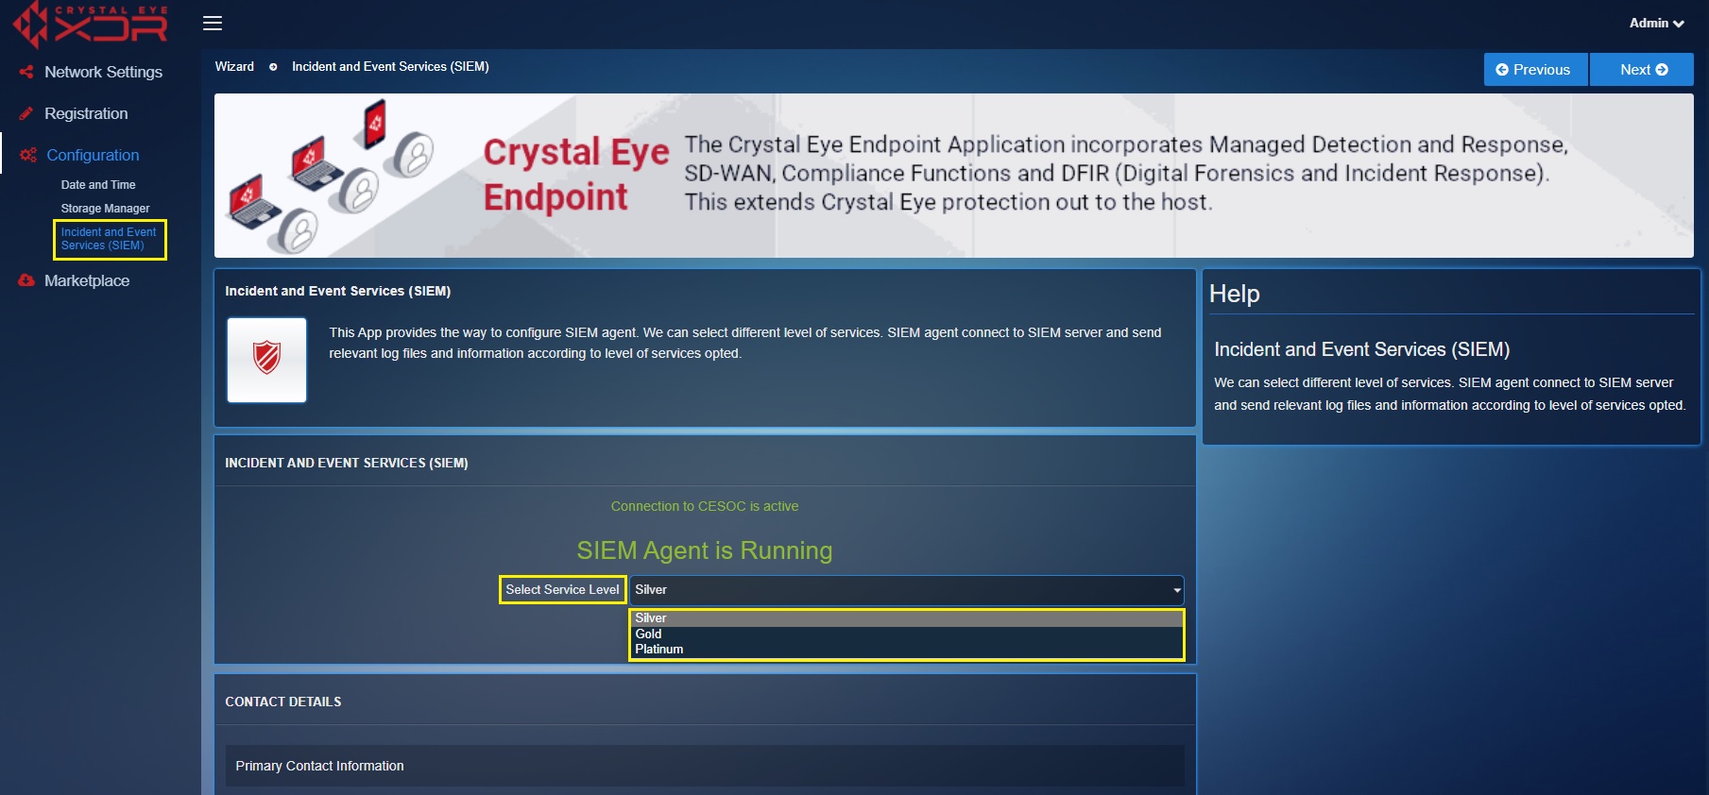Viewport: 1709px width, 795px height.
Task: Click the Help panel heading
Action: [x=1234, y=294]
